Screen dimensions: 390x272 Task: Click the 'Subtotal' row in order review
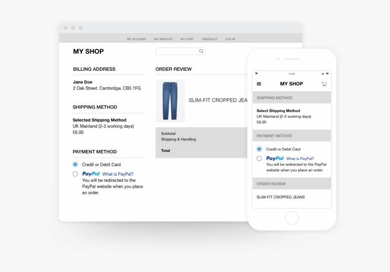pos(168,133)
